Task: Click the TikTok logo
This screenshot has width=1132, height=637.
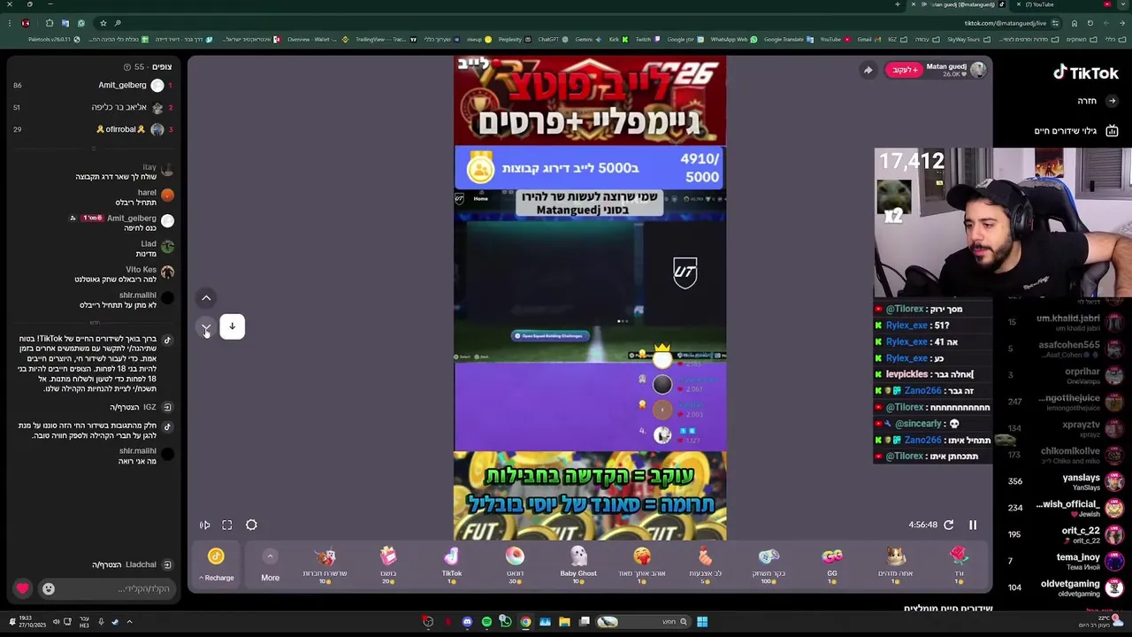Action: (1085, 73)
